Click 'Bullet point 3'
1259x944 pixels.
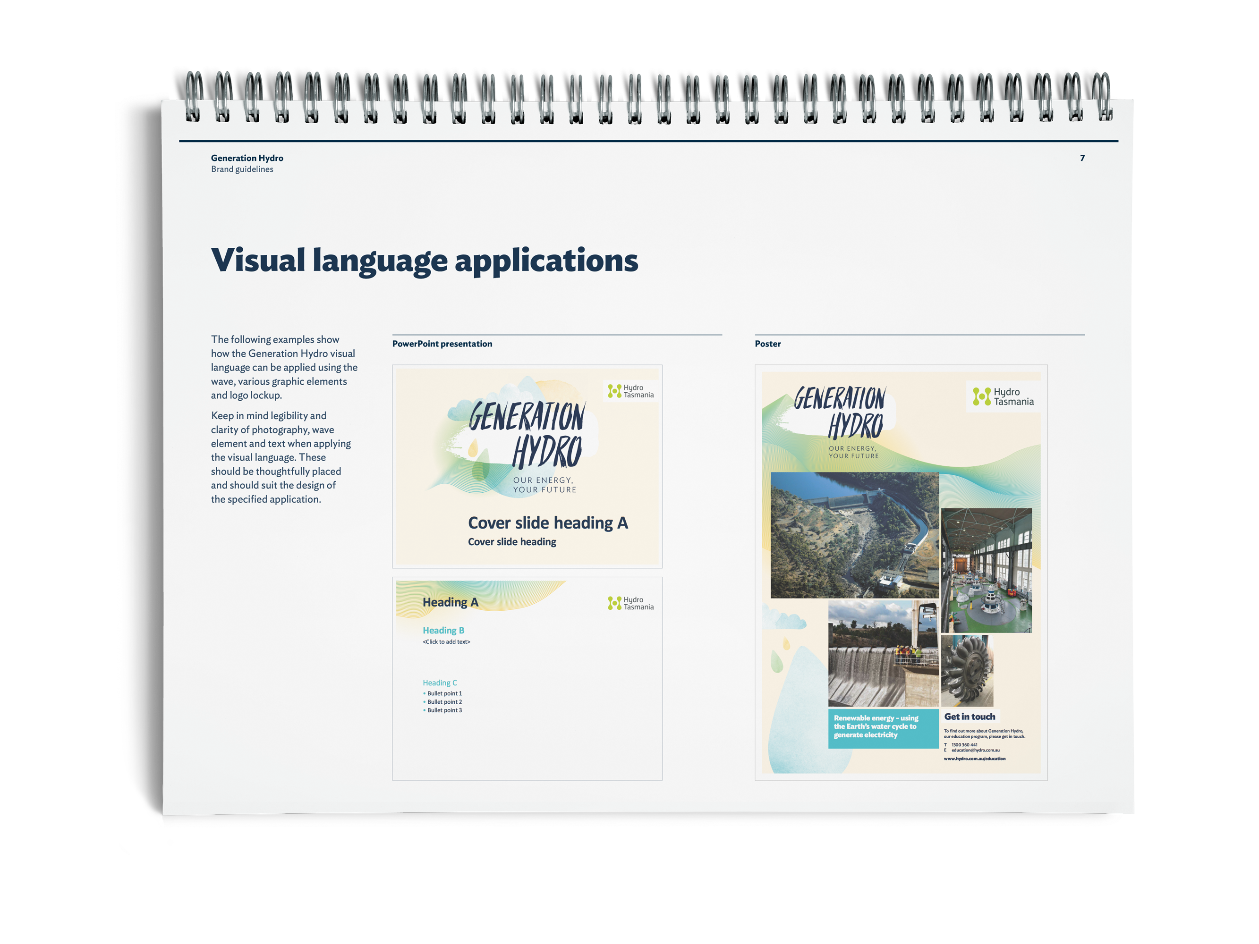click(x=444, y=710)
